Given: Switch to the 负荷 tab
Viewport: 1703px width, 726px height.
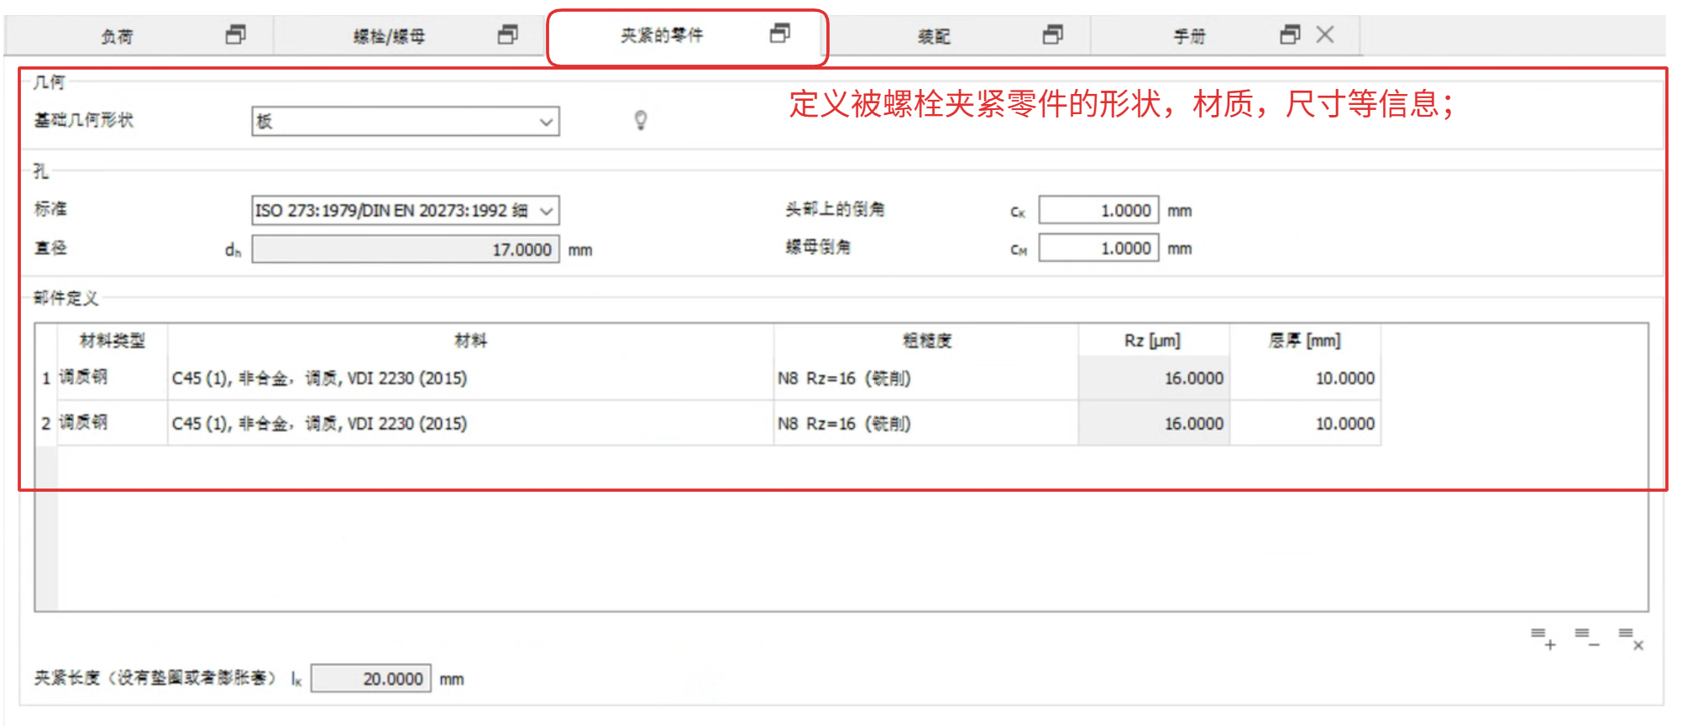Looking at the screenshot, I should (x=118, y=37).
